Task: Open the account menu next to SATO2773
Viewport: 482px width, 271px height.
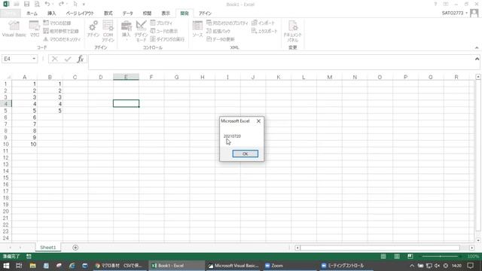Action: (467, 13)
